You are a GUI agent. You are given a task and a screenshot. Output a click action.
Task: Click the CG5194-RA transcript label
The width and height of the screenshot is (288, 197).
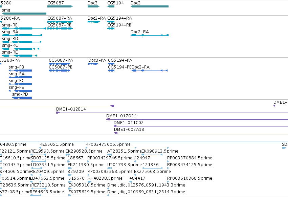point(119,18)
